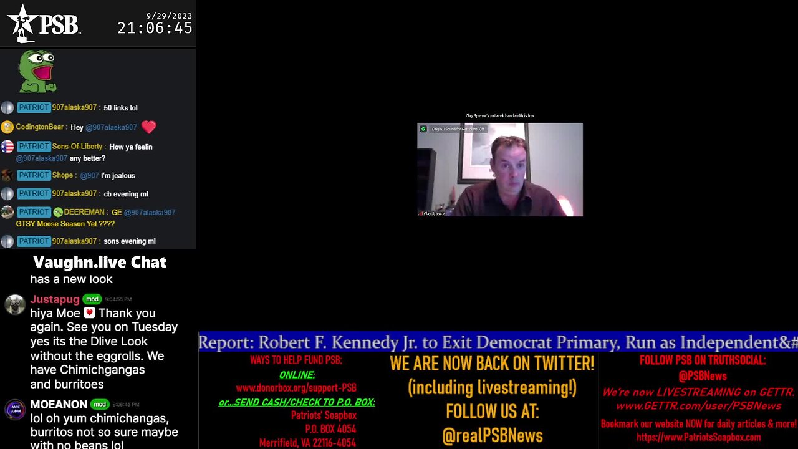Viewport: 798px width, 449px height.
Task: Click the @907alaska907 mention in DEEREMAN's message
Action: [x=150, y=213]
